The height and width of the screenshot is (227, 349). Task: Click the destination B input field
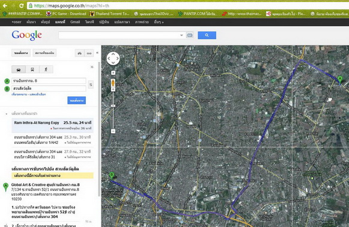click(49, 89)
